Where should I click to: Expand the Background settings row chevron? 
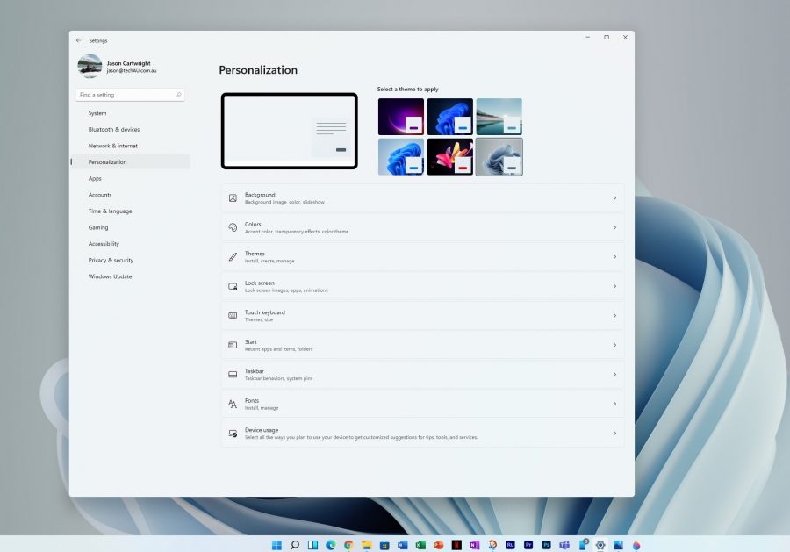point(614,198)
